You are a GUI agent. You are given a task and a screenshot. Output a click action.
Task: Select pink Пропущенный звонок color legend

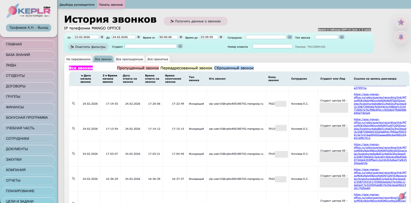[138, 68]
